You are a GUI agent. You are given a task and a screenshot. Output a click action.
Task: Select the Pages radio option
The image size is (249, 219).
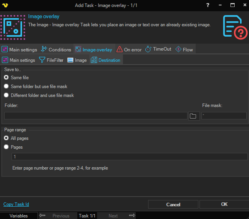[x=6, y=147]
